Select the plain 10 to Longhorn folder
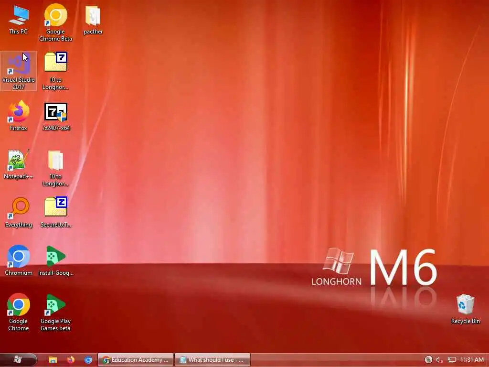 55,169
